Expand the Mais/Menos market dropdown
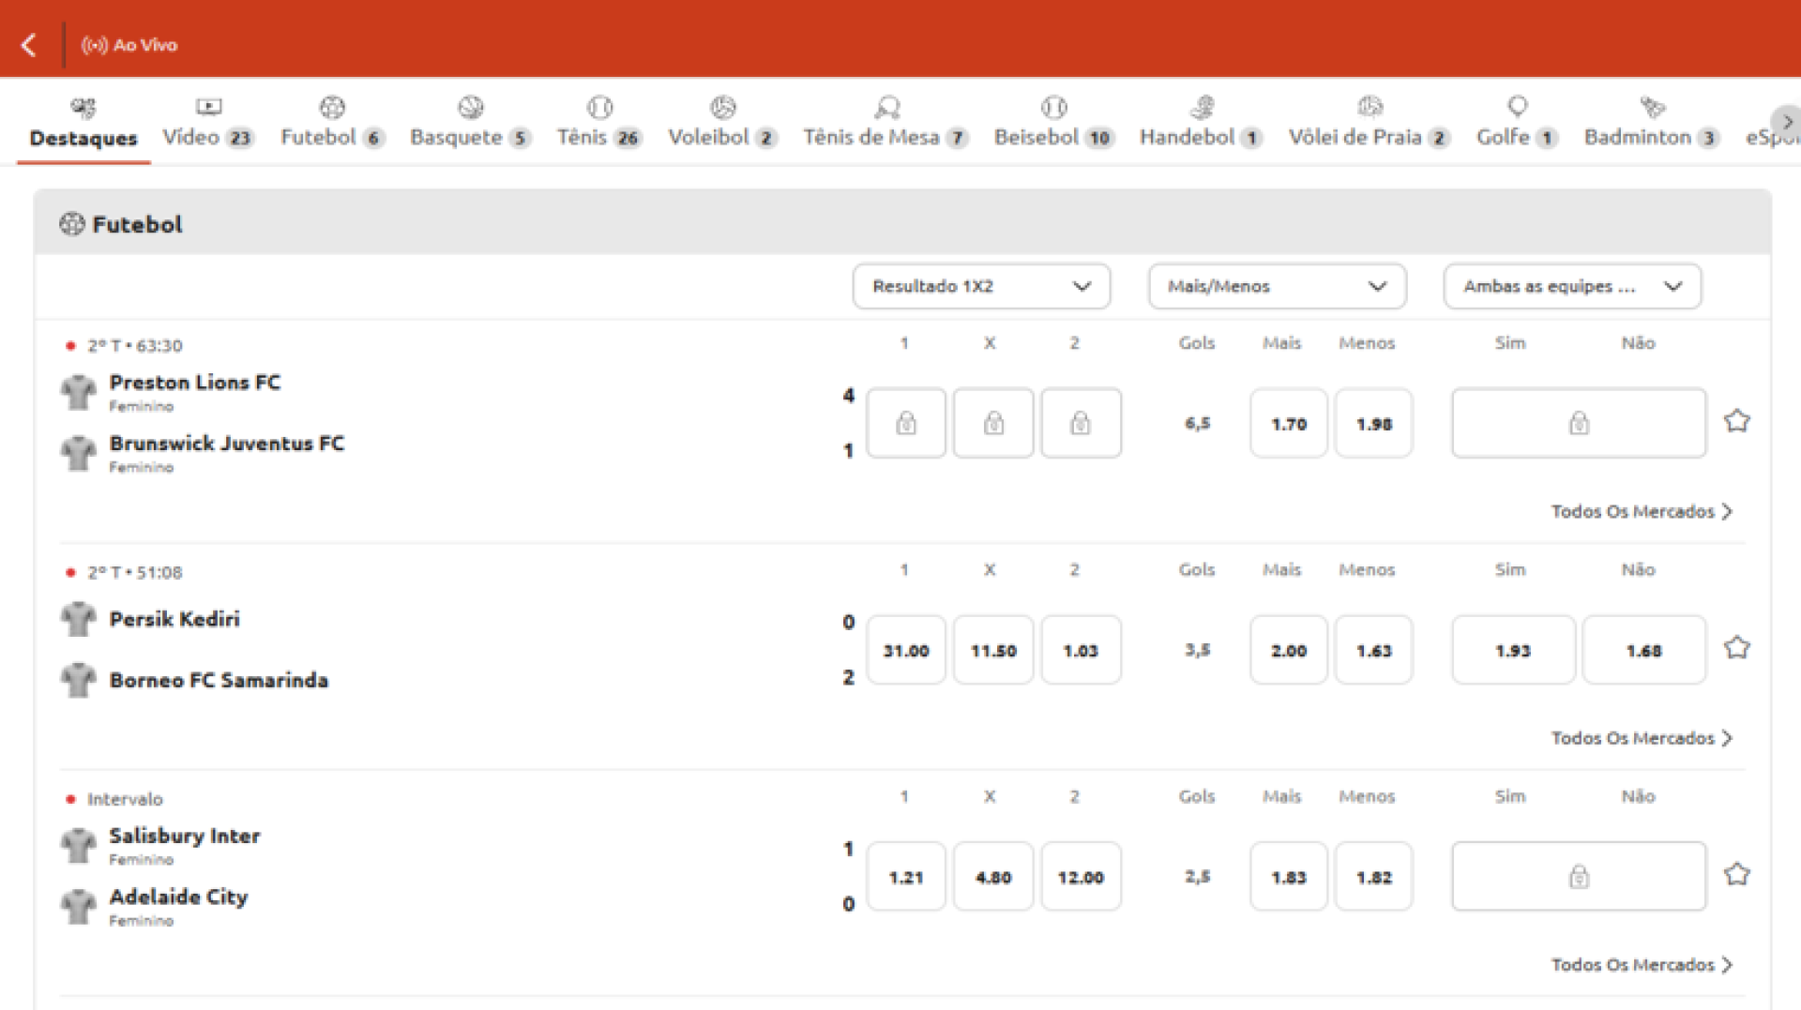 click(x=1276, y=286)
